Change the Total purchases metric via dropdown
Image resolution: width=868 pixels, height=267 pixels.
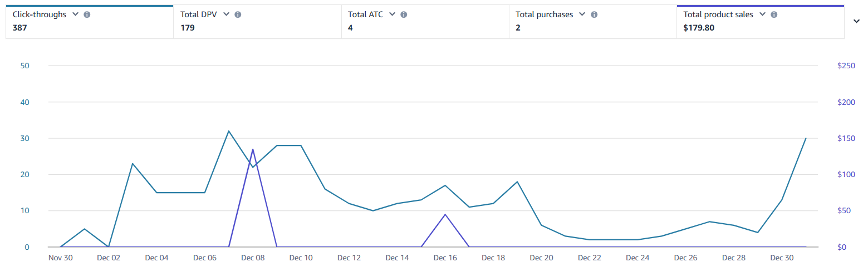pyautogui.click(x=582, y=14)
